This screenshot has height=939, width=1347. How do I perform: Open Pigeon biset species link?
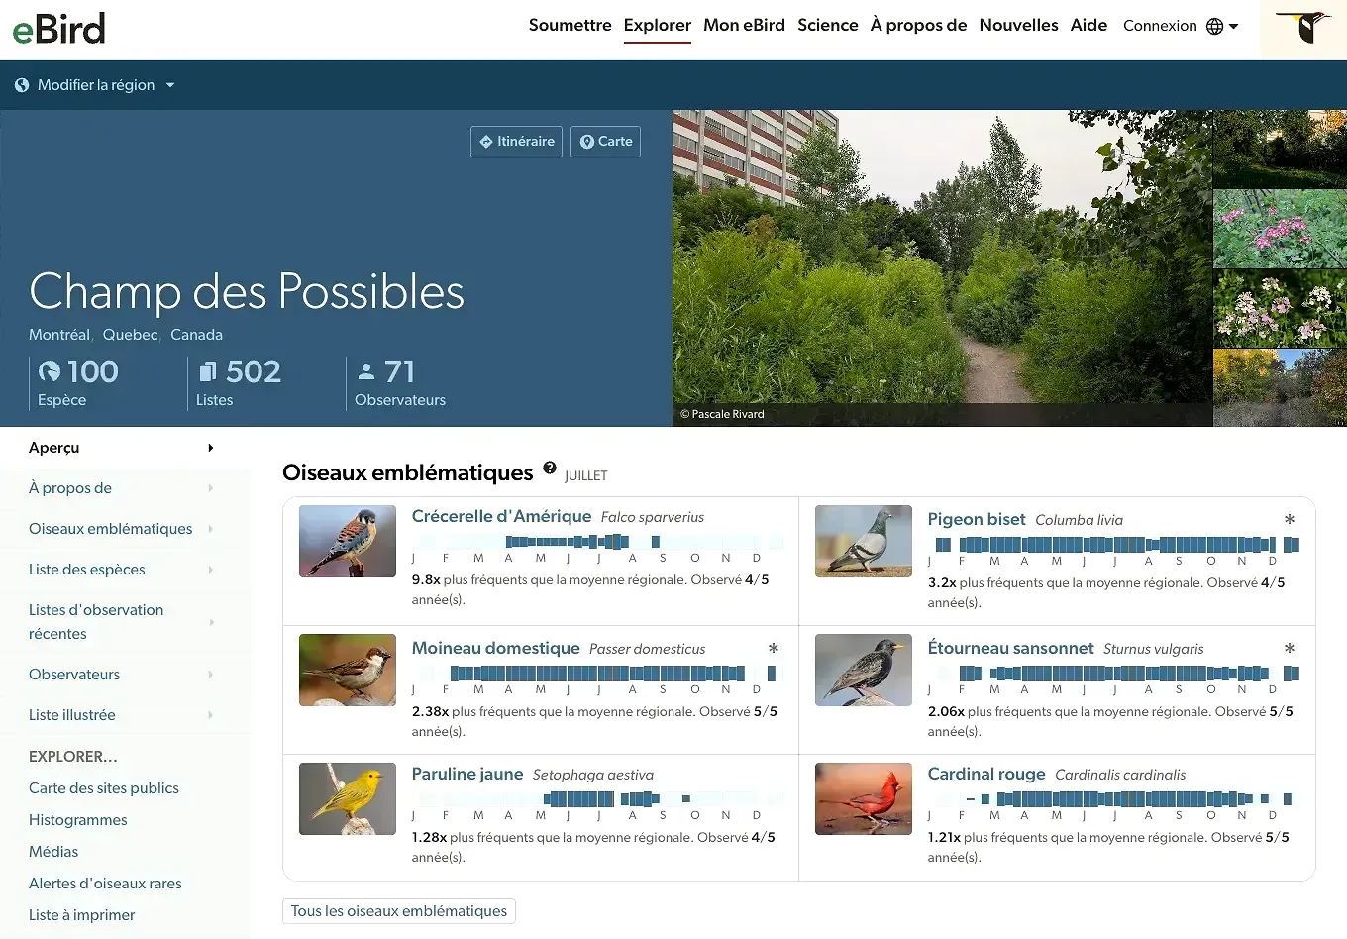click(977, 519)
